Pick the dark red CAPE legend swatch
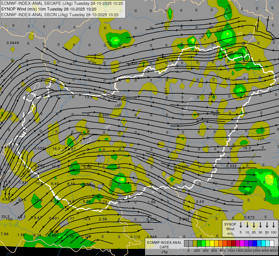This screenshot has width=279, height=256. 233,243
